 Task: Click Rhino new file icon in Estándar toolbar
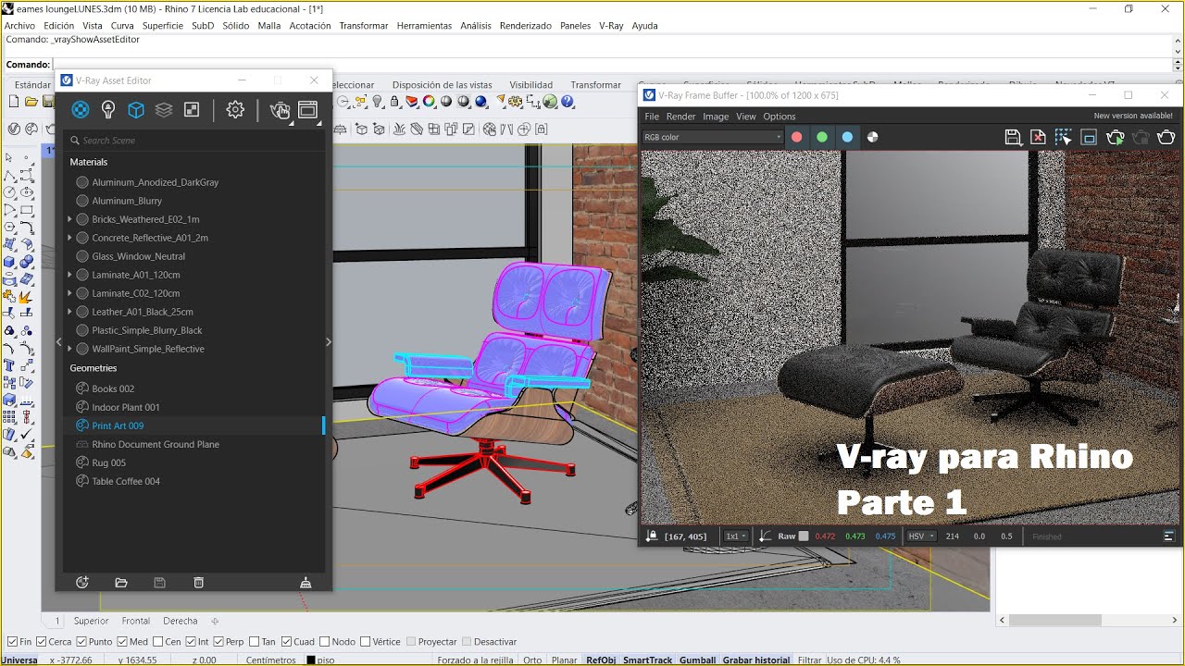pyautogui.click(x=14, y=102)
